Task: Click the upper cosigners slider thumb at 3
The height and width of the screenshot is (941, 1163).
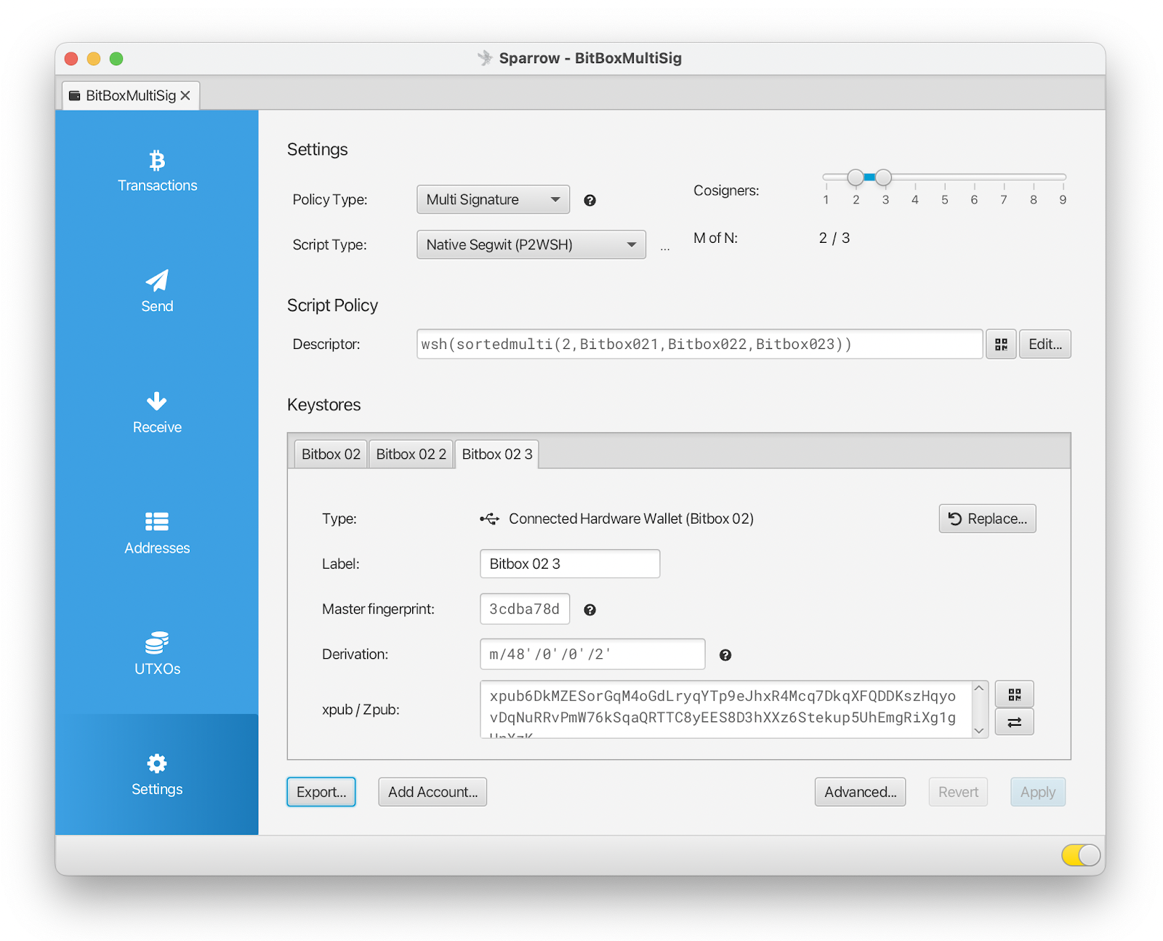Action: (x=883, y=177)
